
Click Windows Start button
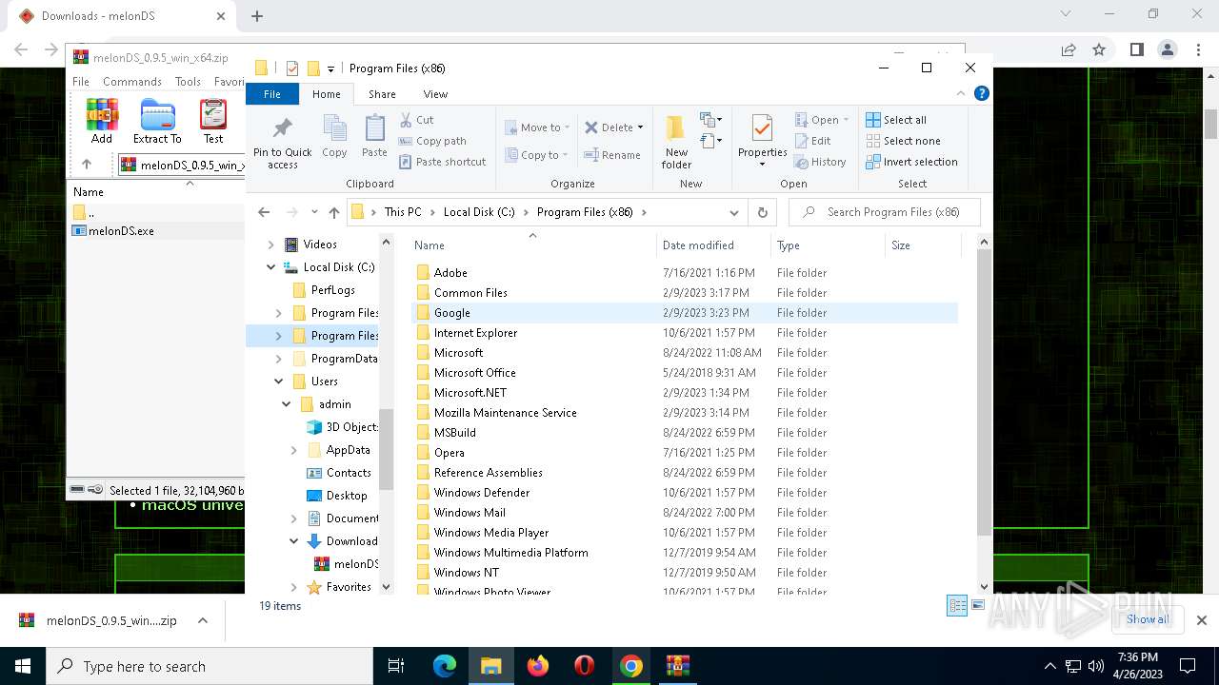click(23, 666)
